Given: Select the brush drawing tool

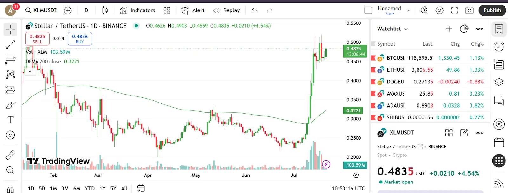Looking at the screenshot, I should [x=10, y=105].
